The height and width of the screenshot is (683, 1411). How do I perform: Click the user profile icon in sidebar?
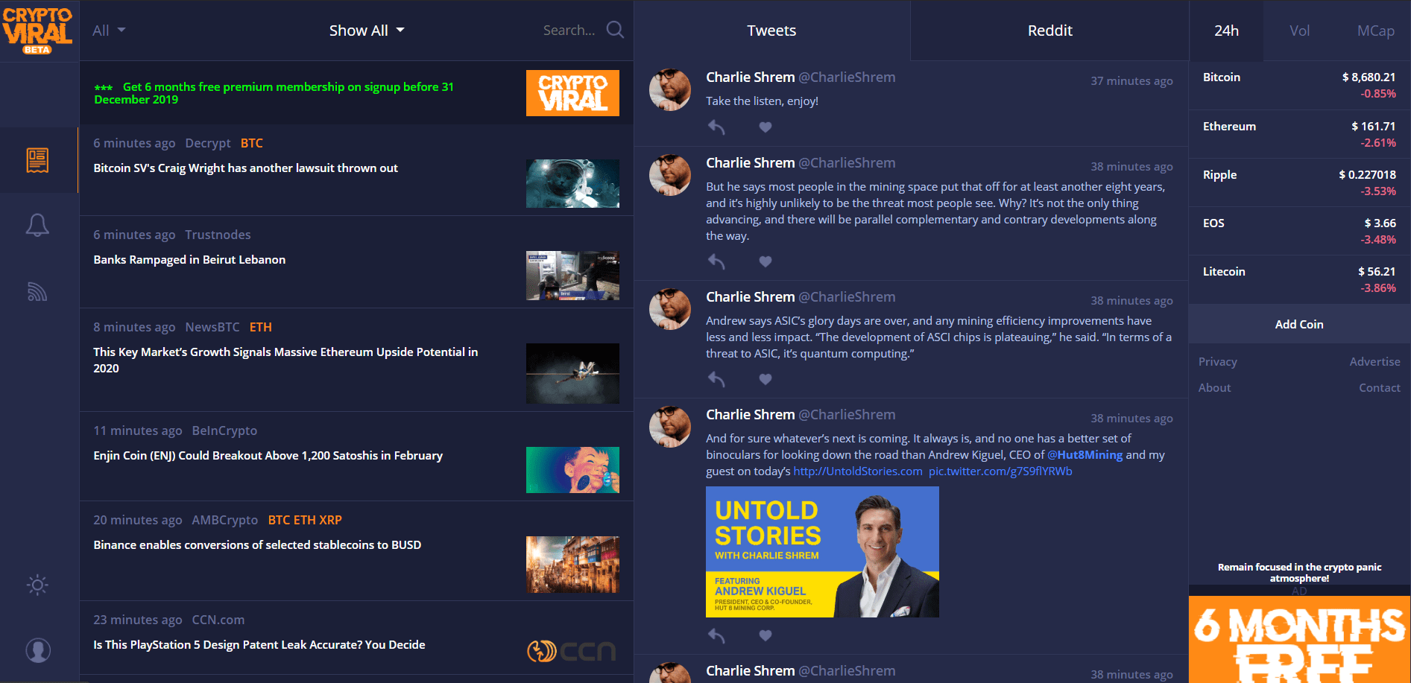click(x=39, y=649)
